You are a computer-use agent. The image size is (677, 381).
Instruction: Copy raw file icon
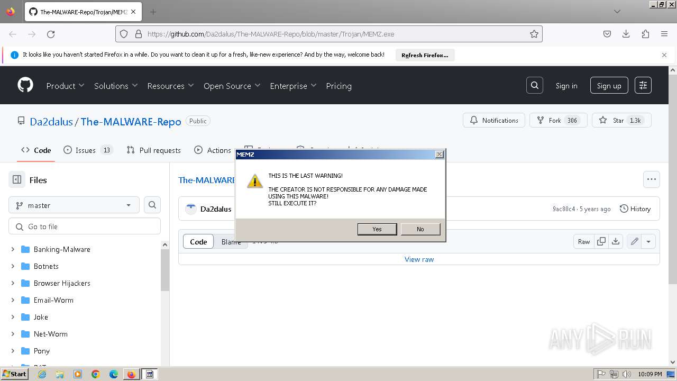tap(601, 241)
